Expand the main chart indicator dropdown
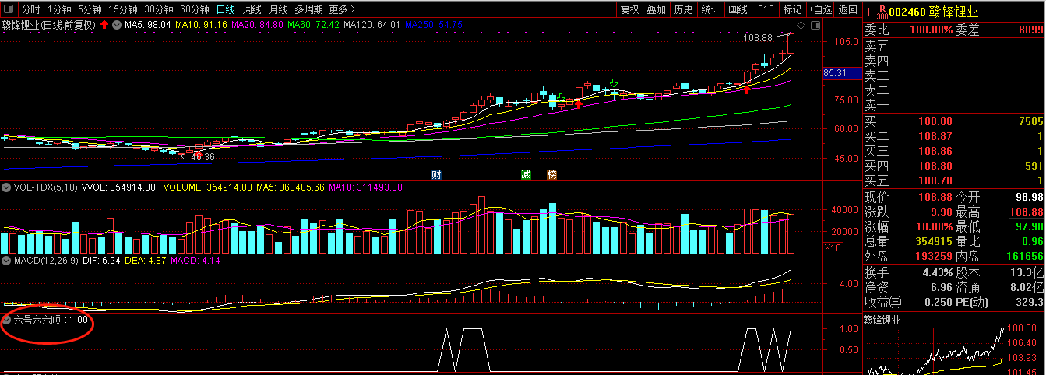The image size is (1046, 375). [x=116, y=25]
